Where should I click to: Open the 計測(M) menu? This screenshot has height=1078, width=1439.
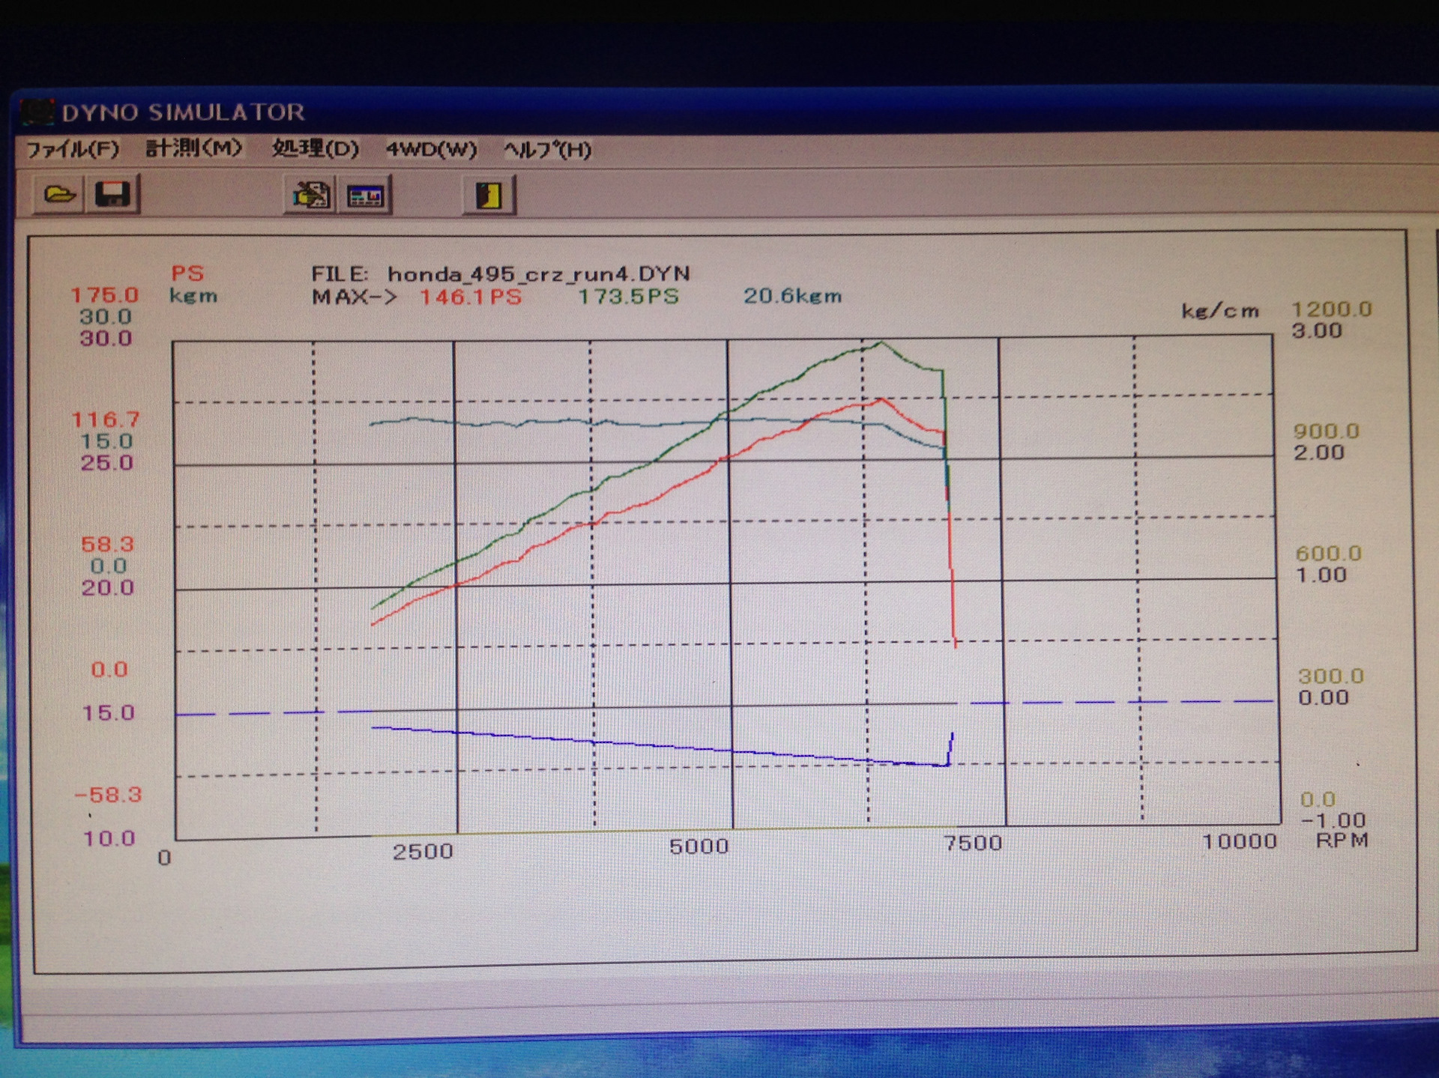193,148
